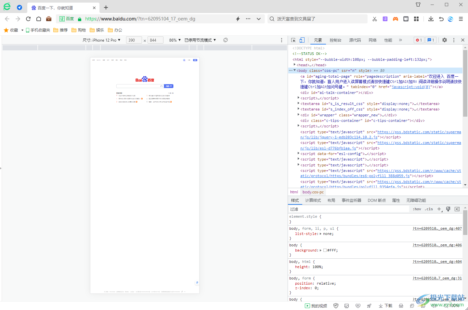
Task: Open the 事件监听器 pane tab
Action: 351,200
